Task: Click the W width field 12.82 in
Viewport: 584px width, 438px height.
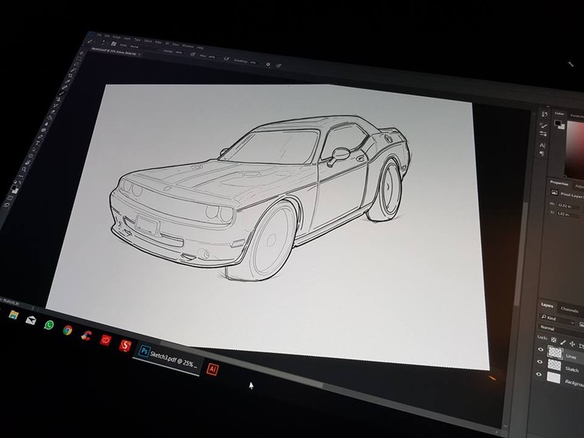Action: pyautogui.click(x=568, y=206)
